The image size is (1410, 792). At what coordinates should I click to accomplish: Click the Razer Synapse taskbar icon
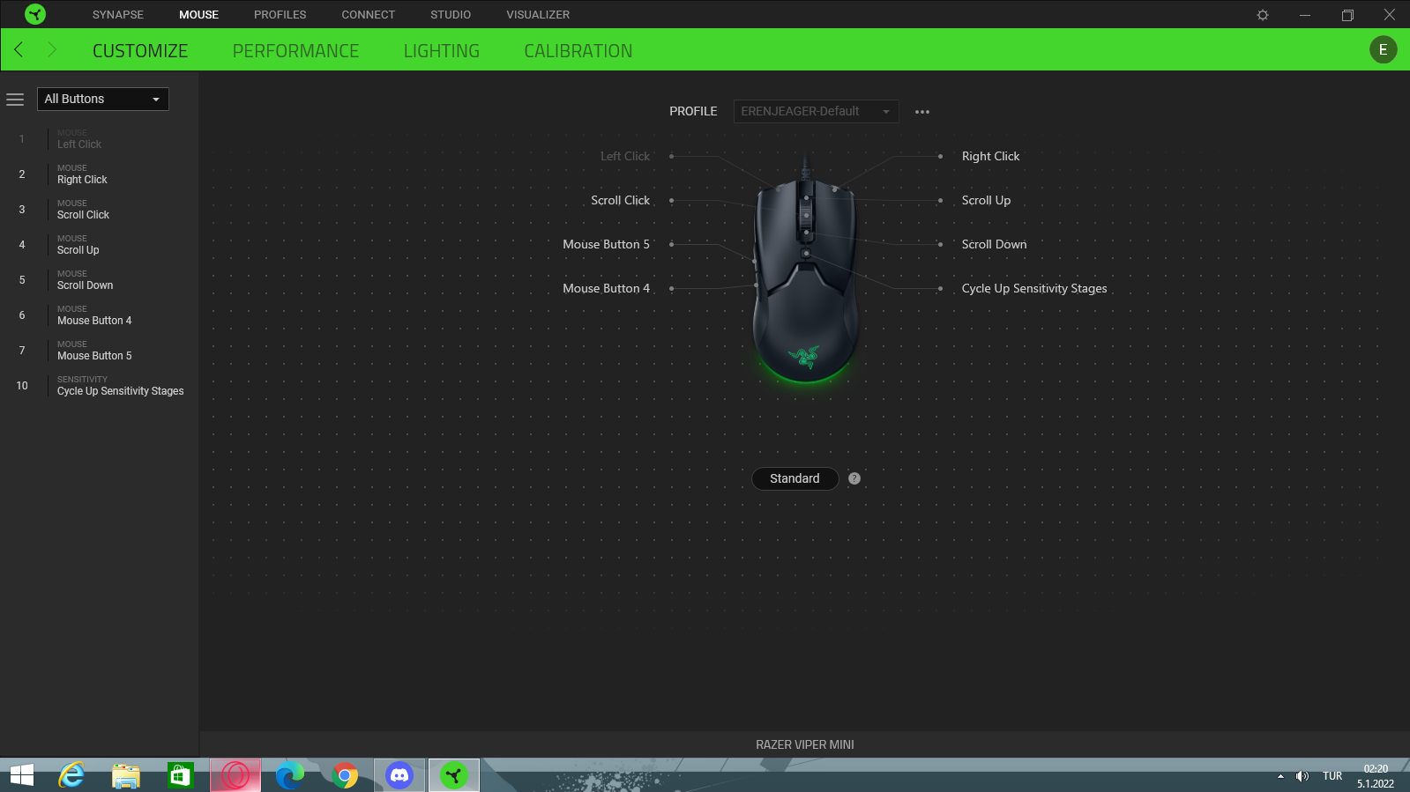pyautogui.click(x=454, y=775)
